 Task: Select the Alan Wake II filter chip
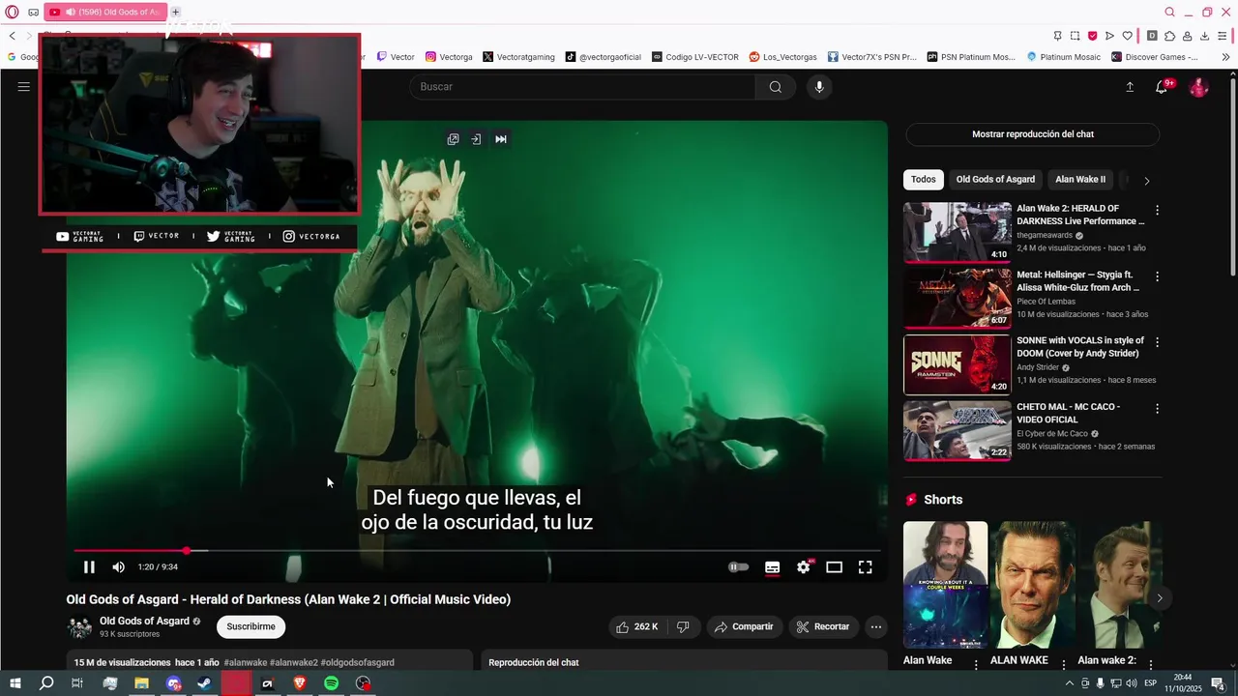1080,180
